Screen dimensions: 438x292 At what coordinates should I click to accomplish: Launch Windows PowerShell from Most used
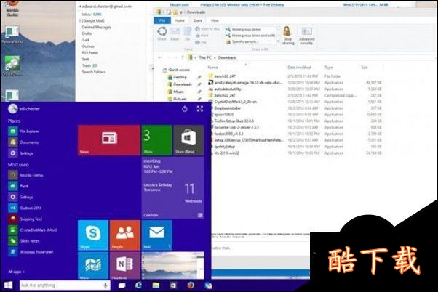31,252
